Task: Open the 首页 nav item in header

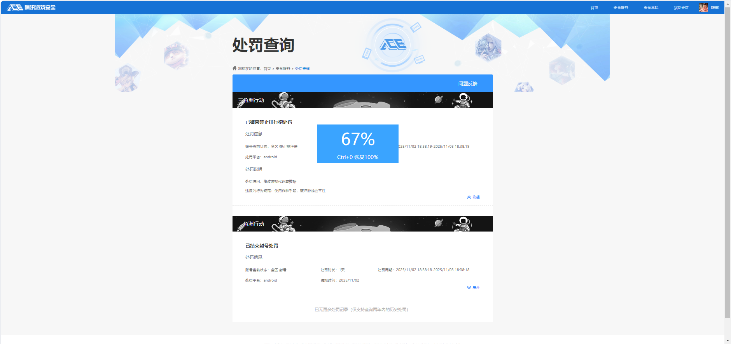Action: 594,8
